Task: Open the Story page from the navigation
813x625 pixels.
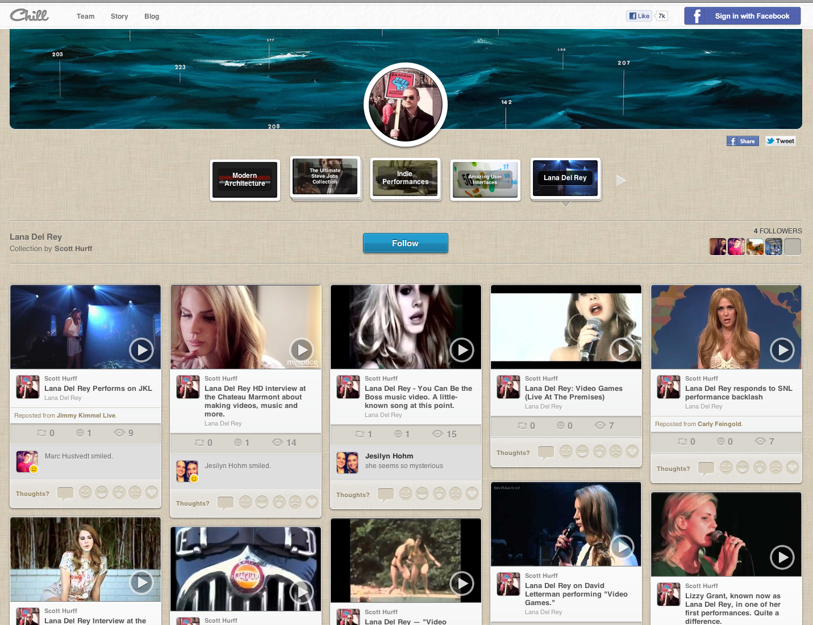Action: click(119, 16)
